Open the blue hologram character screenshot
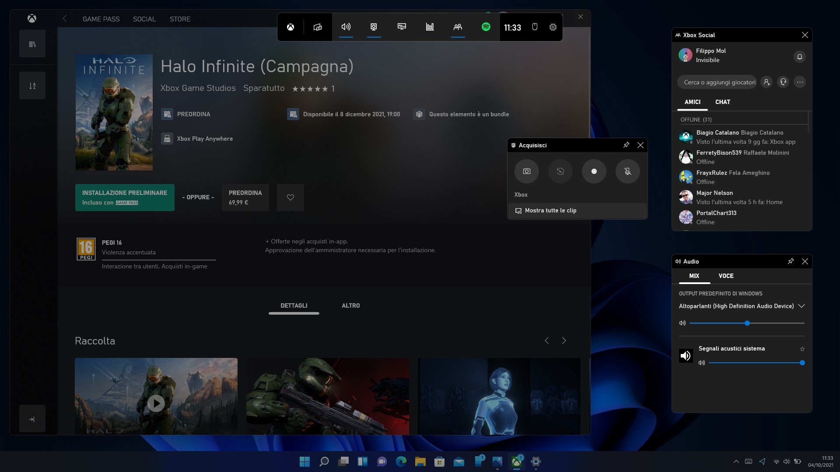The image size is (840, 472). [x=499, y=396]
